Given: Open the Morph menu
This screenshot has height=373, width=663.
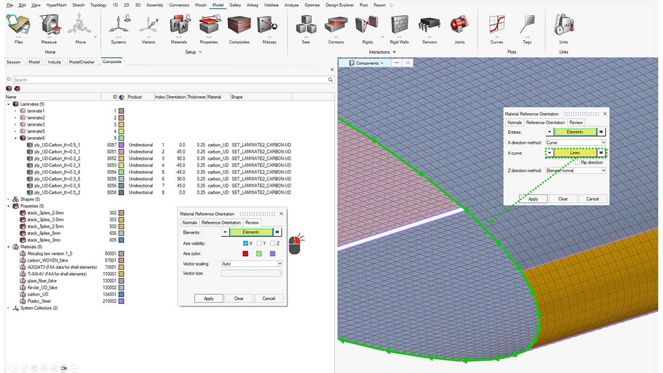Looking at the screenshot, I should pos(200,5).
